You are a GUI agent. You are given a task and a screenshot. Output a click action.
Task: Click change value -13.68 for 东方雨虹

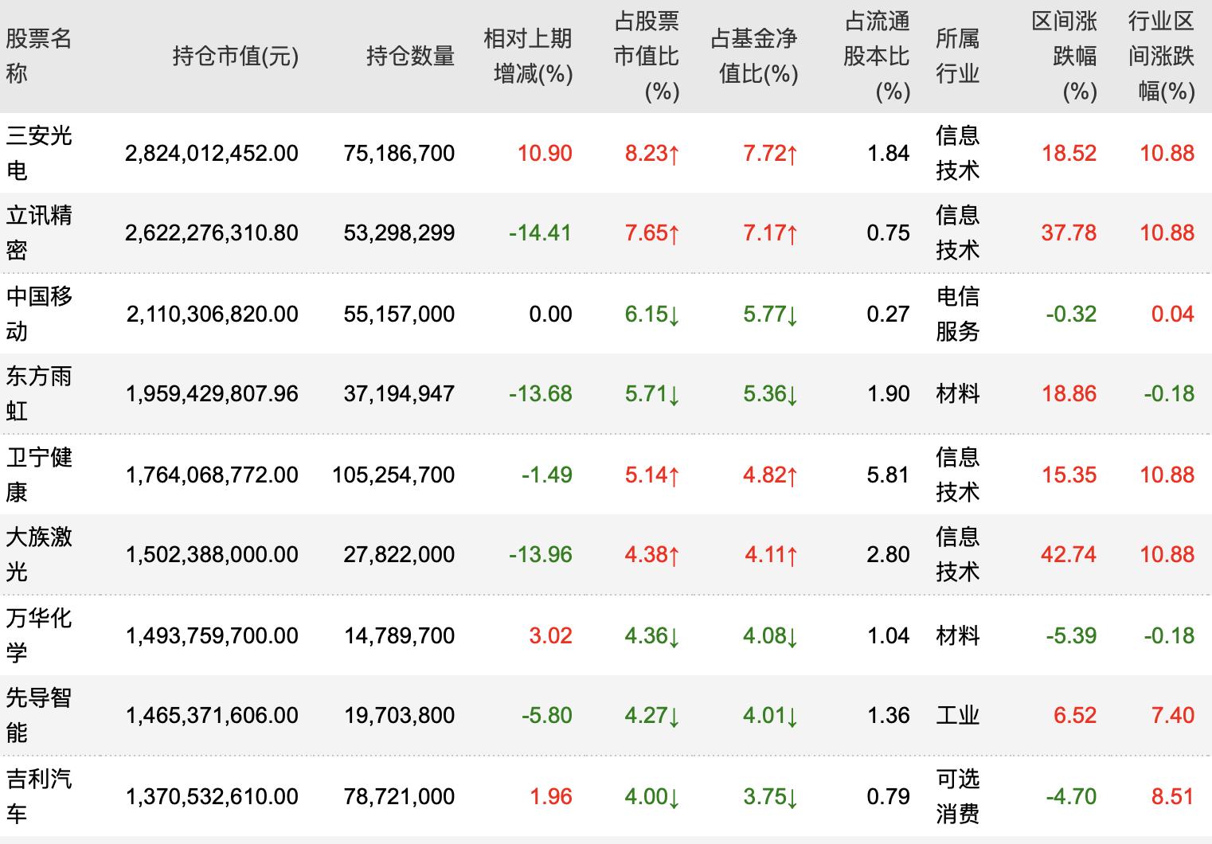pyautogui.click(x=541, y=393)
